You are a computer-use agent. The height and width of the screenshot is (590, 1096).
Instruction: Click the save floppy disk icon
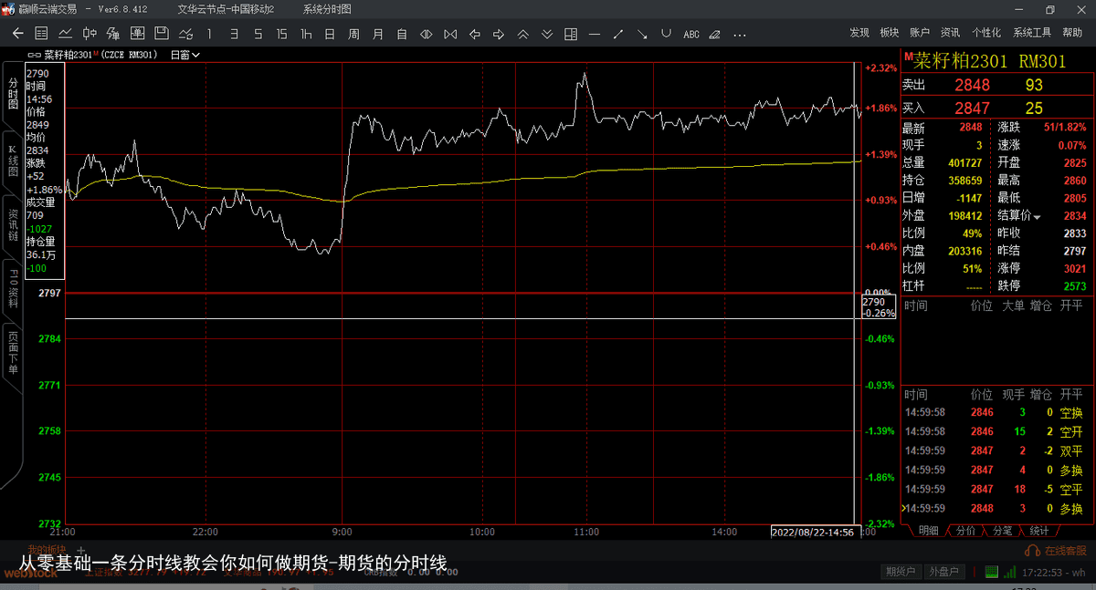coord(162,34)
